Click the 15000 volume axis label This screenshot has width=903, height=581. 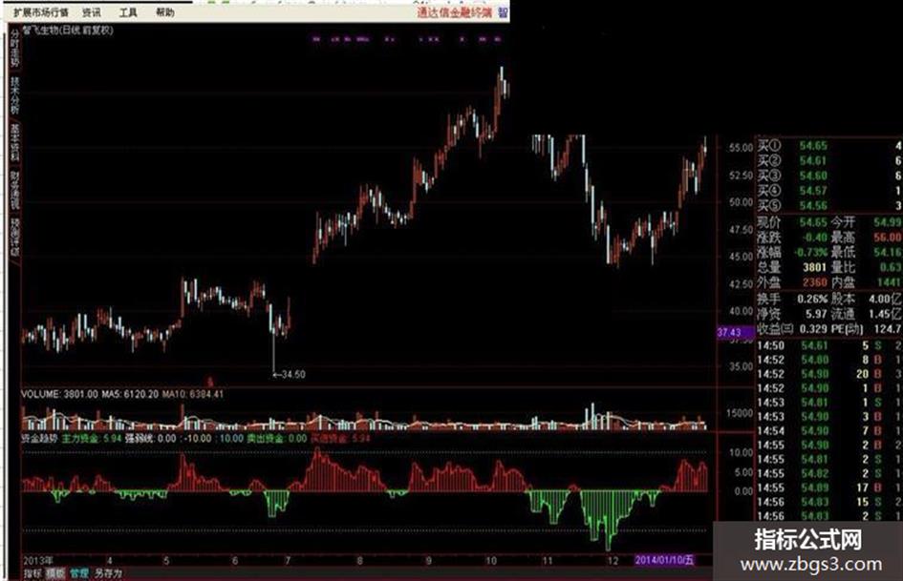tap(740, 413)
